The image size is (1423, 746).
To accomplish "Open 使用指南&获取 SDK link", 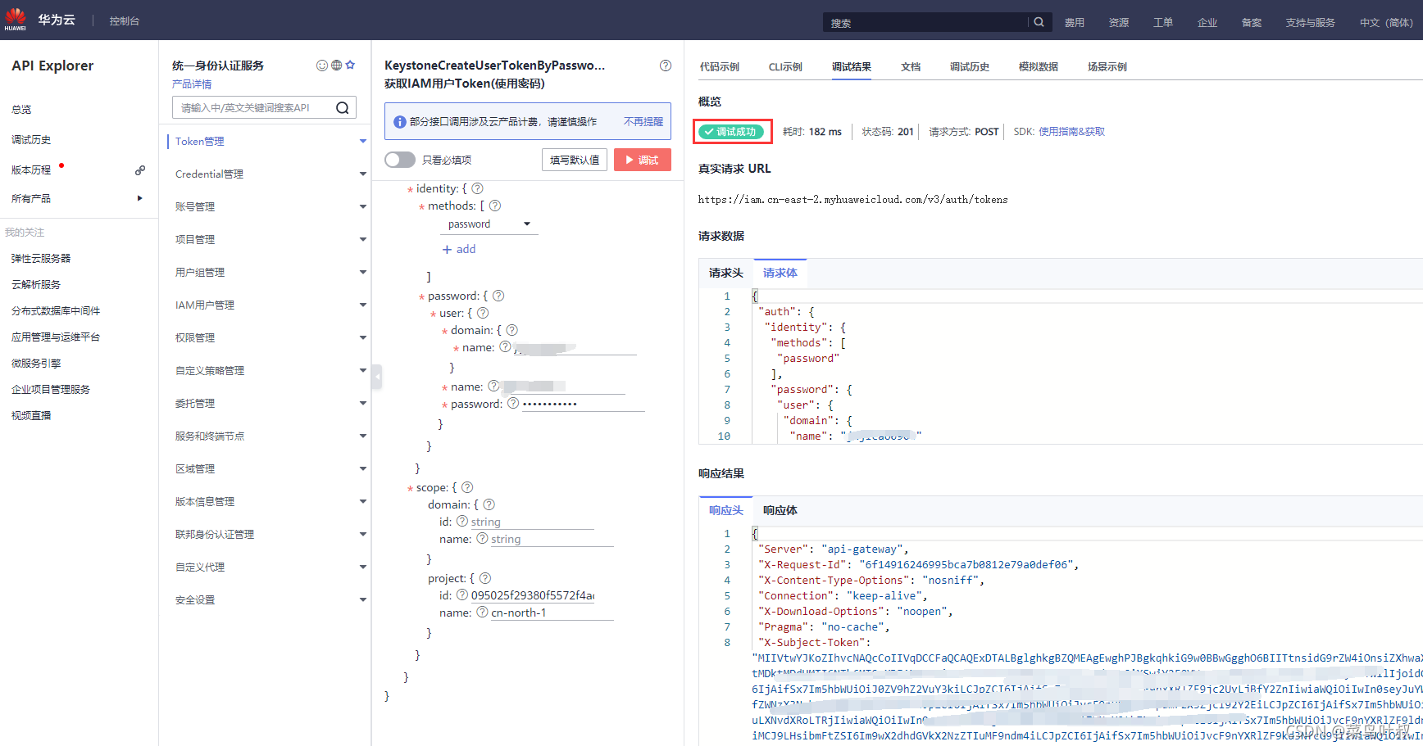I will tap(1071, 132).
